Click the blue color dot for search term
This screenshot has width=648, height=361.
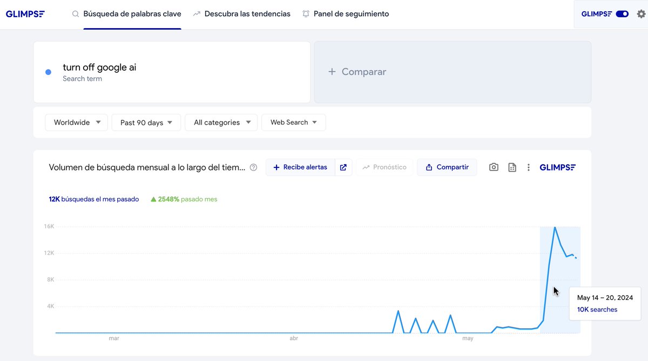point(48,72)
